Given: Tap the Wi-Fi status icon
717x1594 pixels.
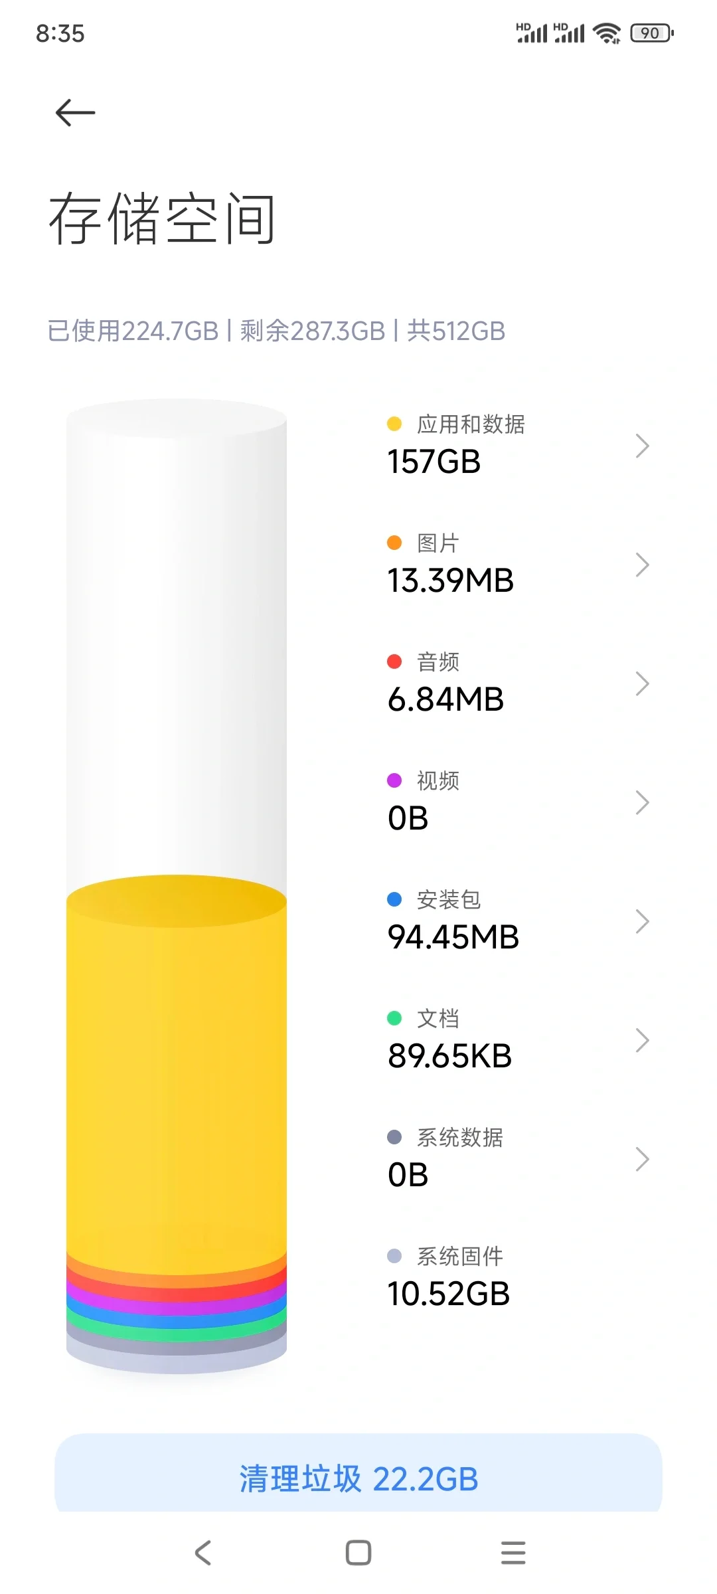Looking at the screenshot, I should [x=607, y=33].
